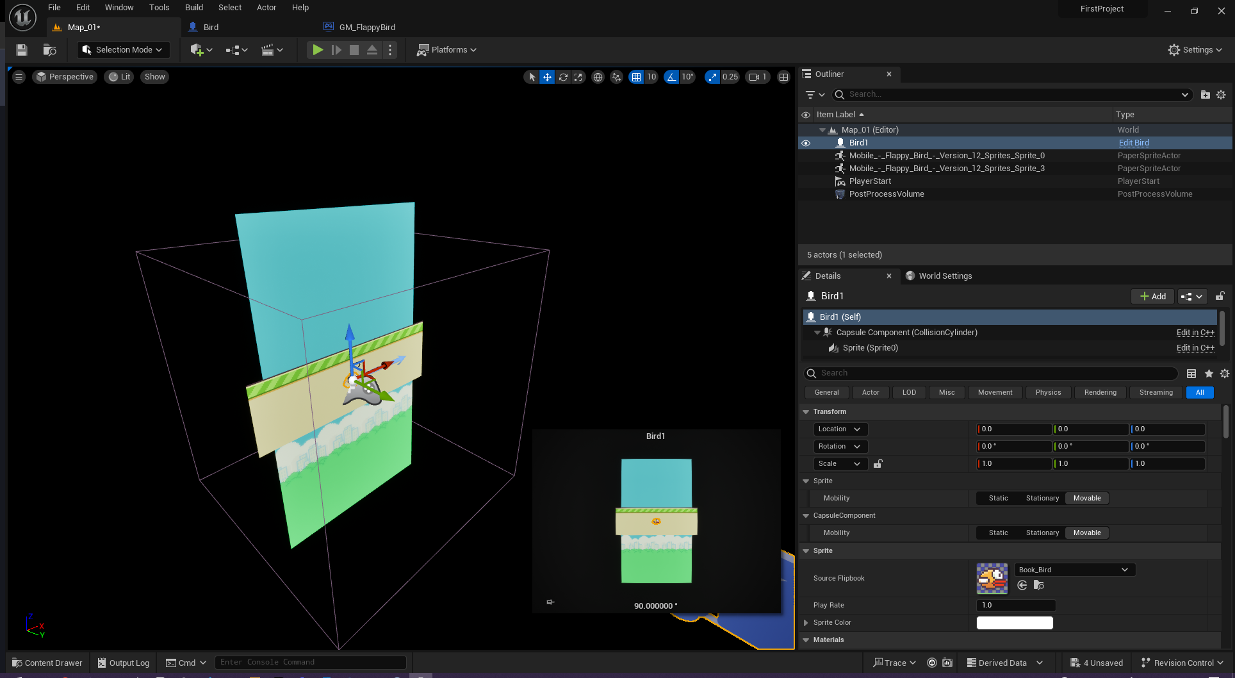Screen dimensions: 1235x678
Task: Collapse the Map_01 (Editor) tree
Action: [822, 130]
